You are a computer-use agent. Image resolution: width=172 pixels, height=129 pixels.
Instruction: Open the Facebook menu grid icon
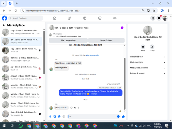point(153,18)
